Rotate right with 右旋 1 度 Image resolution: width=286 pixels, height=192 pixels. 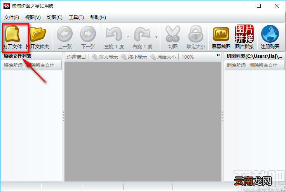142,37
